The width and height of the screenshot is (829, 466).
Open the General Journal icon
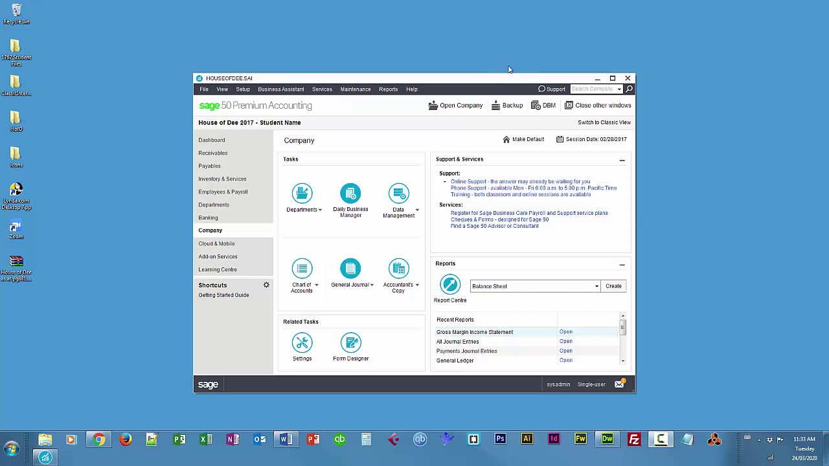point(350,269)
